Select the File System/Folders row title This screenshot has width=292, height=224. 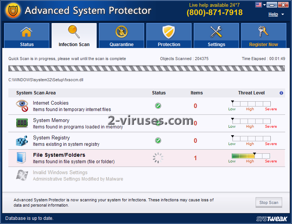[x=59, y=155]
